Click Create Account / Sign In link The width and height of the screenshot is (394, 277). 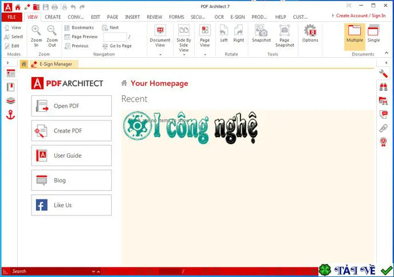tap(361, 15)
